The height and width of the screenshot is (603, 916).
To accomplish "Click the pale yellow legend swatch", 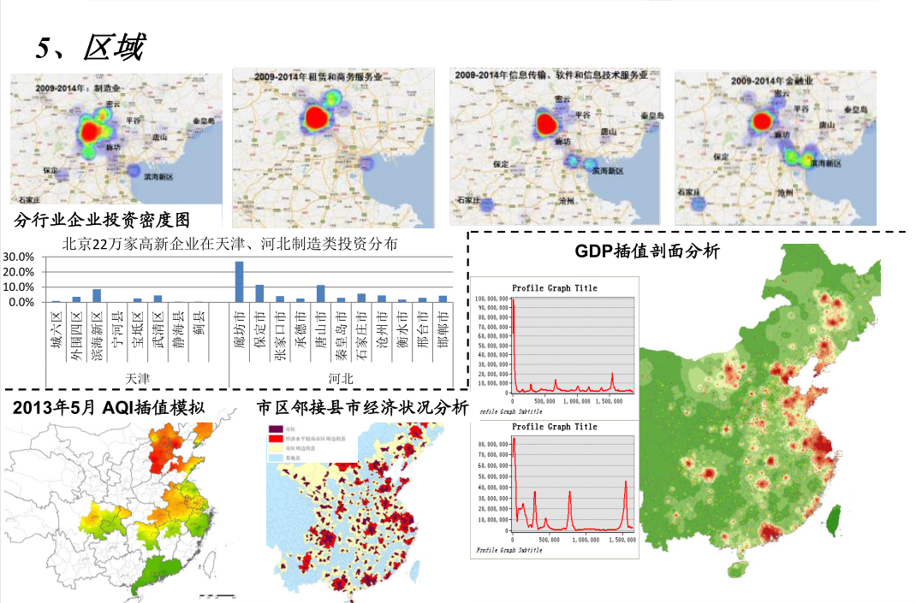I will [x=276, y=448].
